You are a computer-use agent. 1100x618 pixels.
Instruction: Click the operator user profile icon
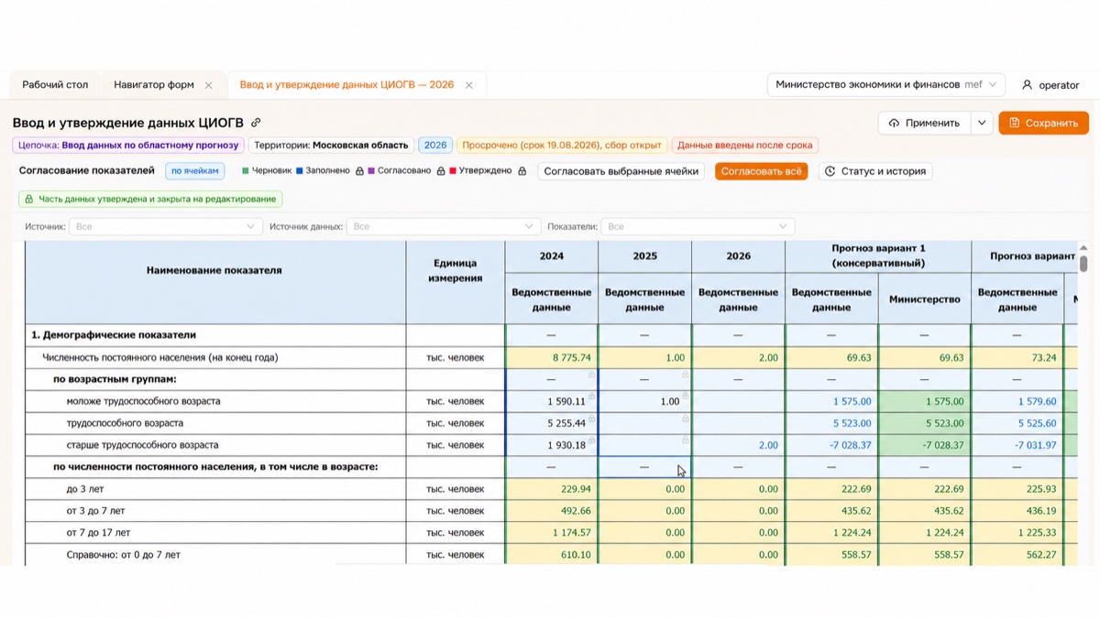(x=1028, y=85)
